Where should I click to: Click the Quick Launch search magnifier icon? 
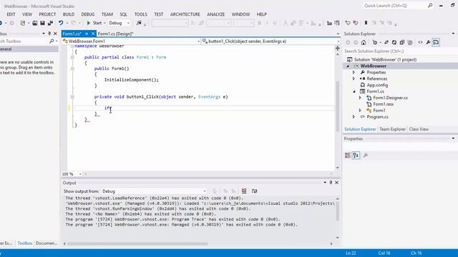(430, 5)
